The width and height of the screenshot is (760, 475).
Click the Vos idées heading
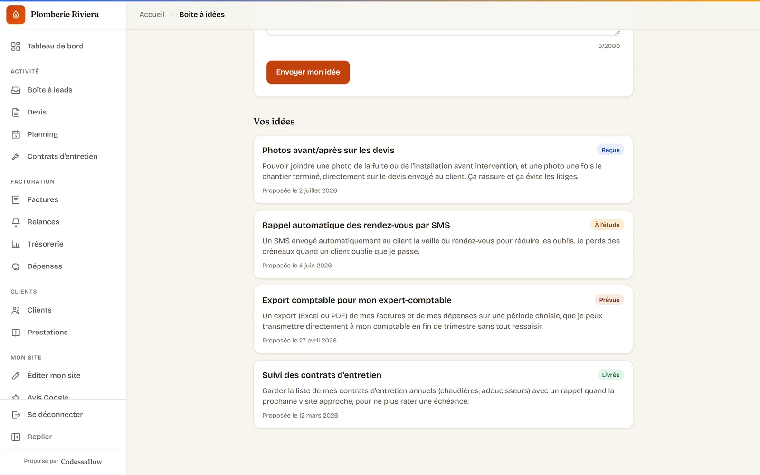pos(274,122)
